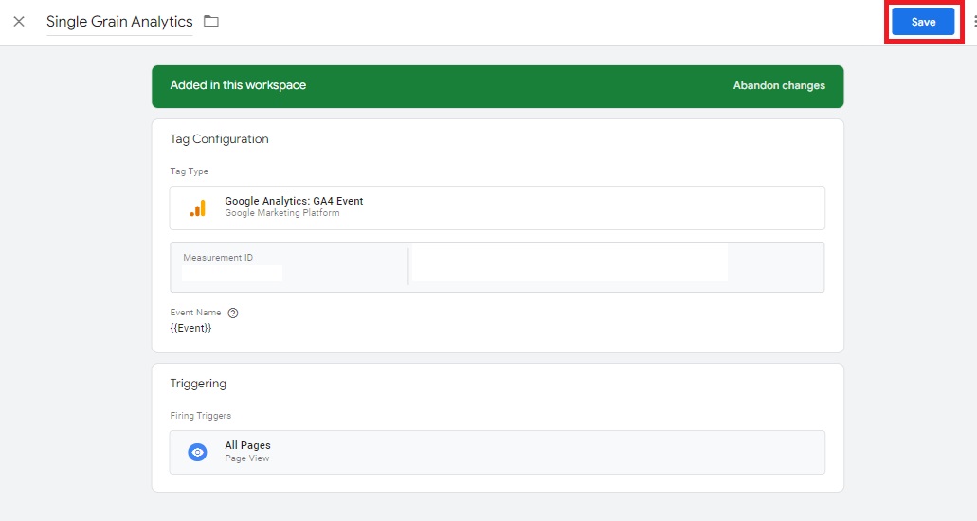Click the Triggering section heading
The width and height of the screenshot is (977, 521).
click(198, 384)
